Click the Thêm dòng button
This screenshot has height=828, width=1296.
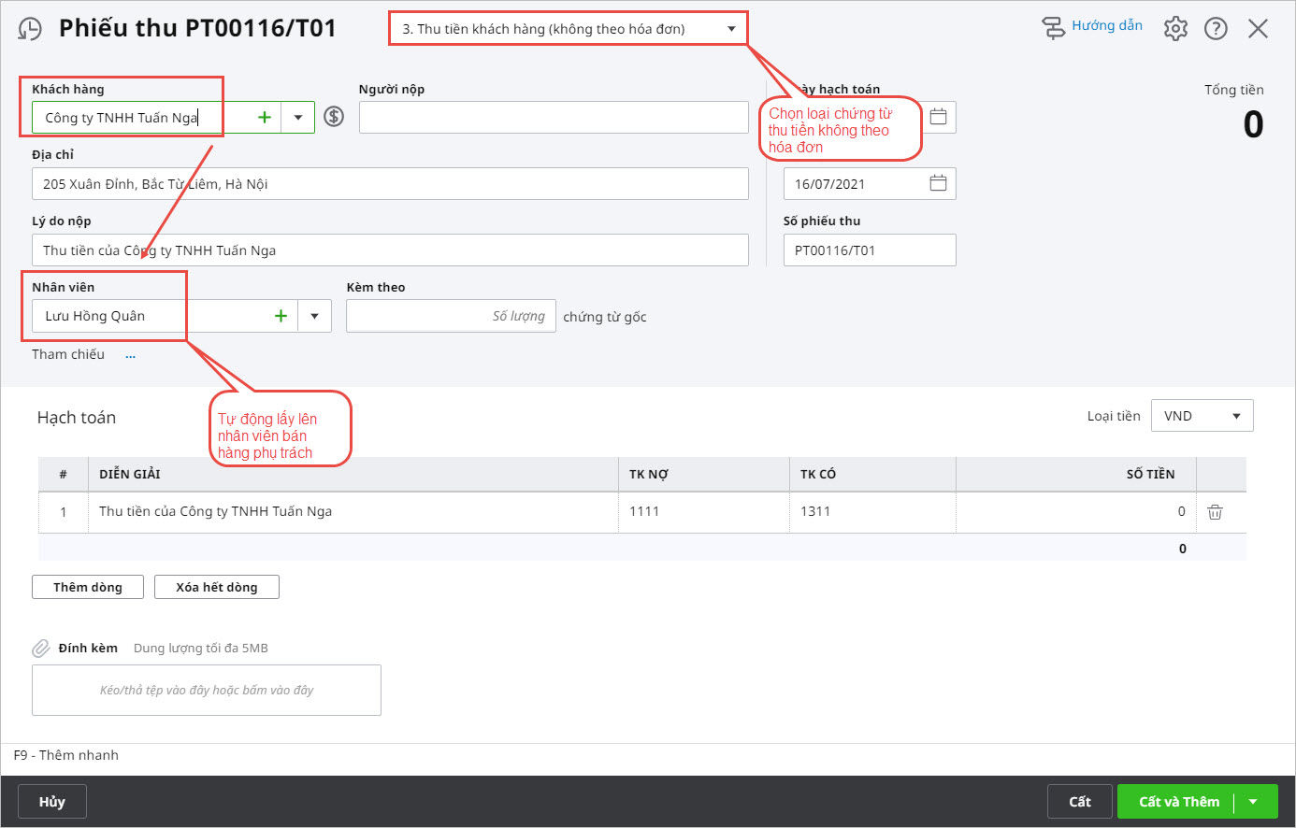click(88, 587)
